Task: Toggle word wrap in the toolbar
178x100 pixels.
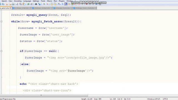Action: tap(59, 4)
